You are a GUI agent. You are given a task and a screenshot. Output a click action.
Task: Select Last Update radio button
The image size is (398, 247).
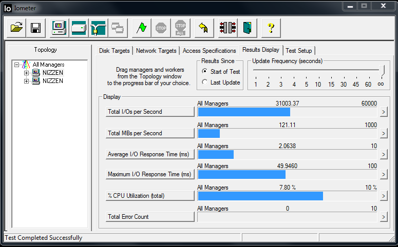[x=204, y=82]
